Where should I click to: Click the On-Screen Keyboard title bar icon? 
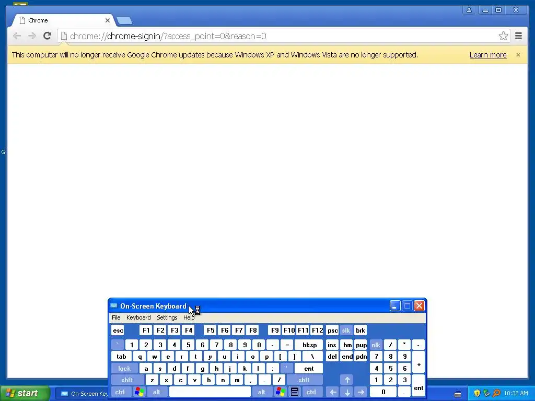coord(114,305)
